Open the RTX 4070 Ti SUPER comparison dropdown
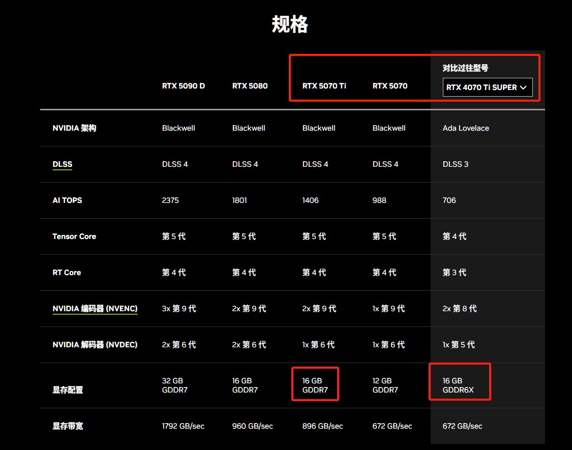Screen dimensions: 572x450 tap(487, 87)
